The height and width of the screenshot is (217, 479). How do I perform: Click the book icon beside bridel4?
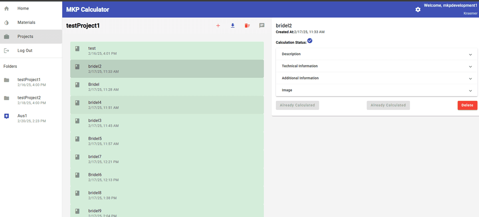[x=77, y=103]
